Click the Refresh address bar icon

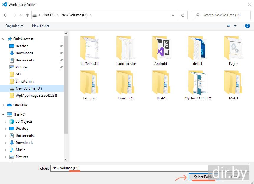coord(183,15)
